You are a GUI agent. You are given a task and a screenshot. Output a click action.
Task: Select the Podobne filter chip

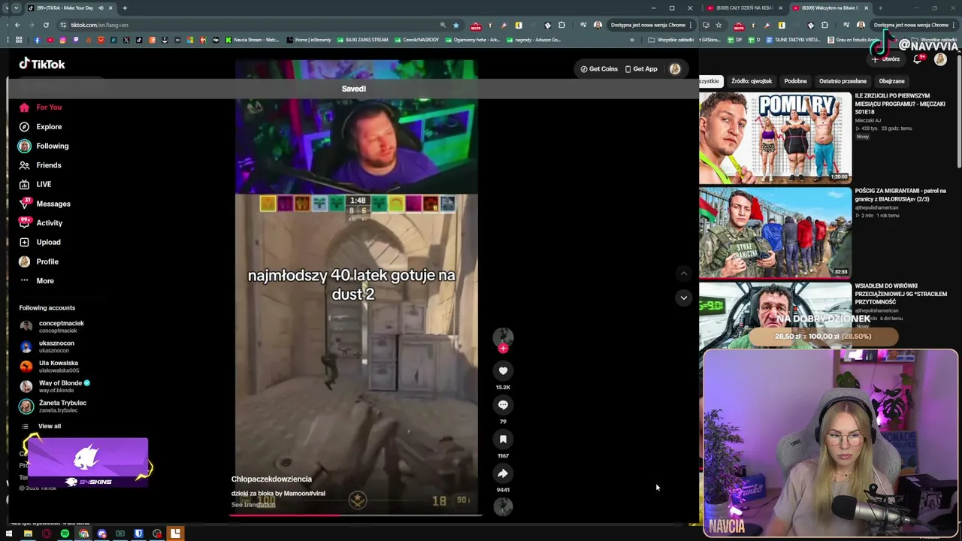795,81
